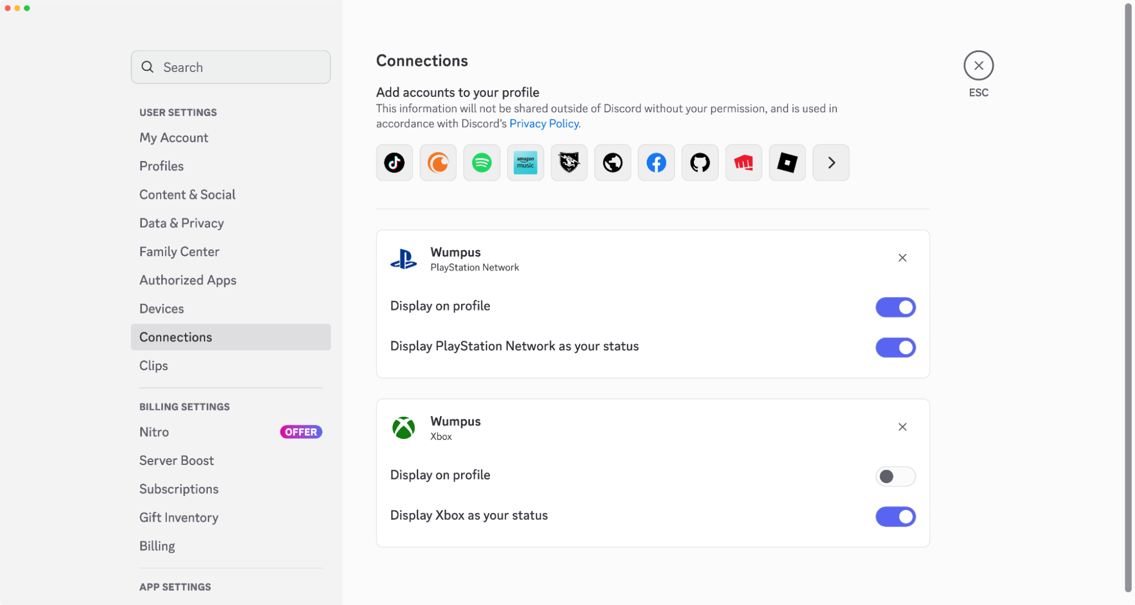Screen dimensions: 1135x605
Task: Open the Gift Inventory page
Action: (x=179, y=517)
